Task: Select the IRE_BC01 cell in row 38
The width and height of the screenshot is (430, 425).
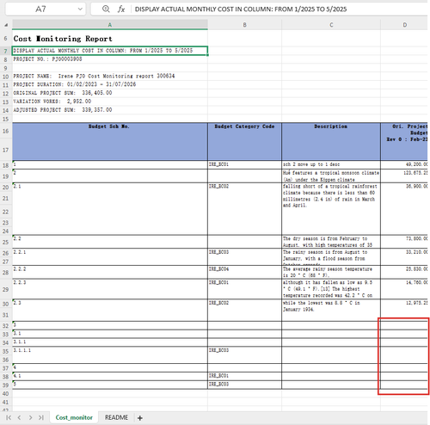Action: tap(244, 376)
